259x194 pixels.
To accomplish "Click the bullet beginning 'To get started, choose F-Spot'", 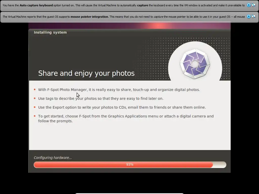I will 126,119.
